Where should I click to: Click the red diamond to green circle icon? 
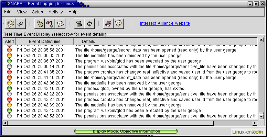[x=50, y=24]
